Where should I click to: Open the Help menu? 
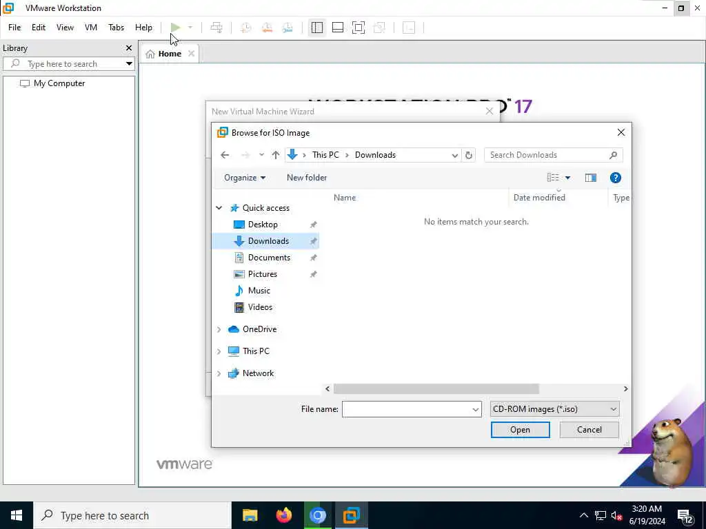click(143, 28)
